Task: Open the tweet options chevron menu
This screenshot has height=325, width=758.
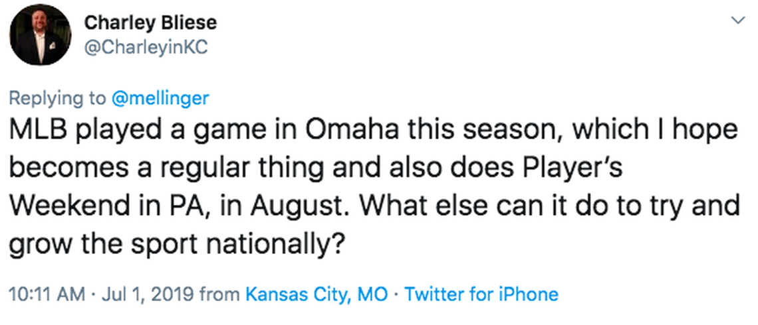Action: click(x=737, y=21)
